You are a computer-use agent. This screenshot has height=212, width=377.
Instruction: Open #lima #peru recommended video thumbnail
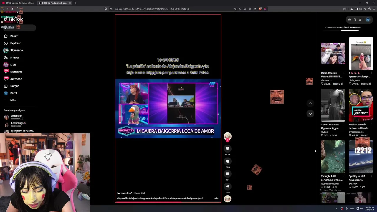[333, 54]
